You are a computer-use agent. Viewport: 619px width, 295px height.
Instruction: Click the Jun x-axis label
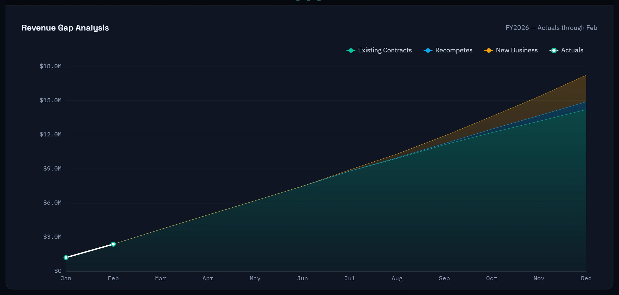(x=302, y=278)
